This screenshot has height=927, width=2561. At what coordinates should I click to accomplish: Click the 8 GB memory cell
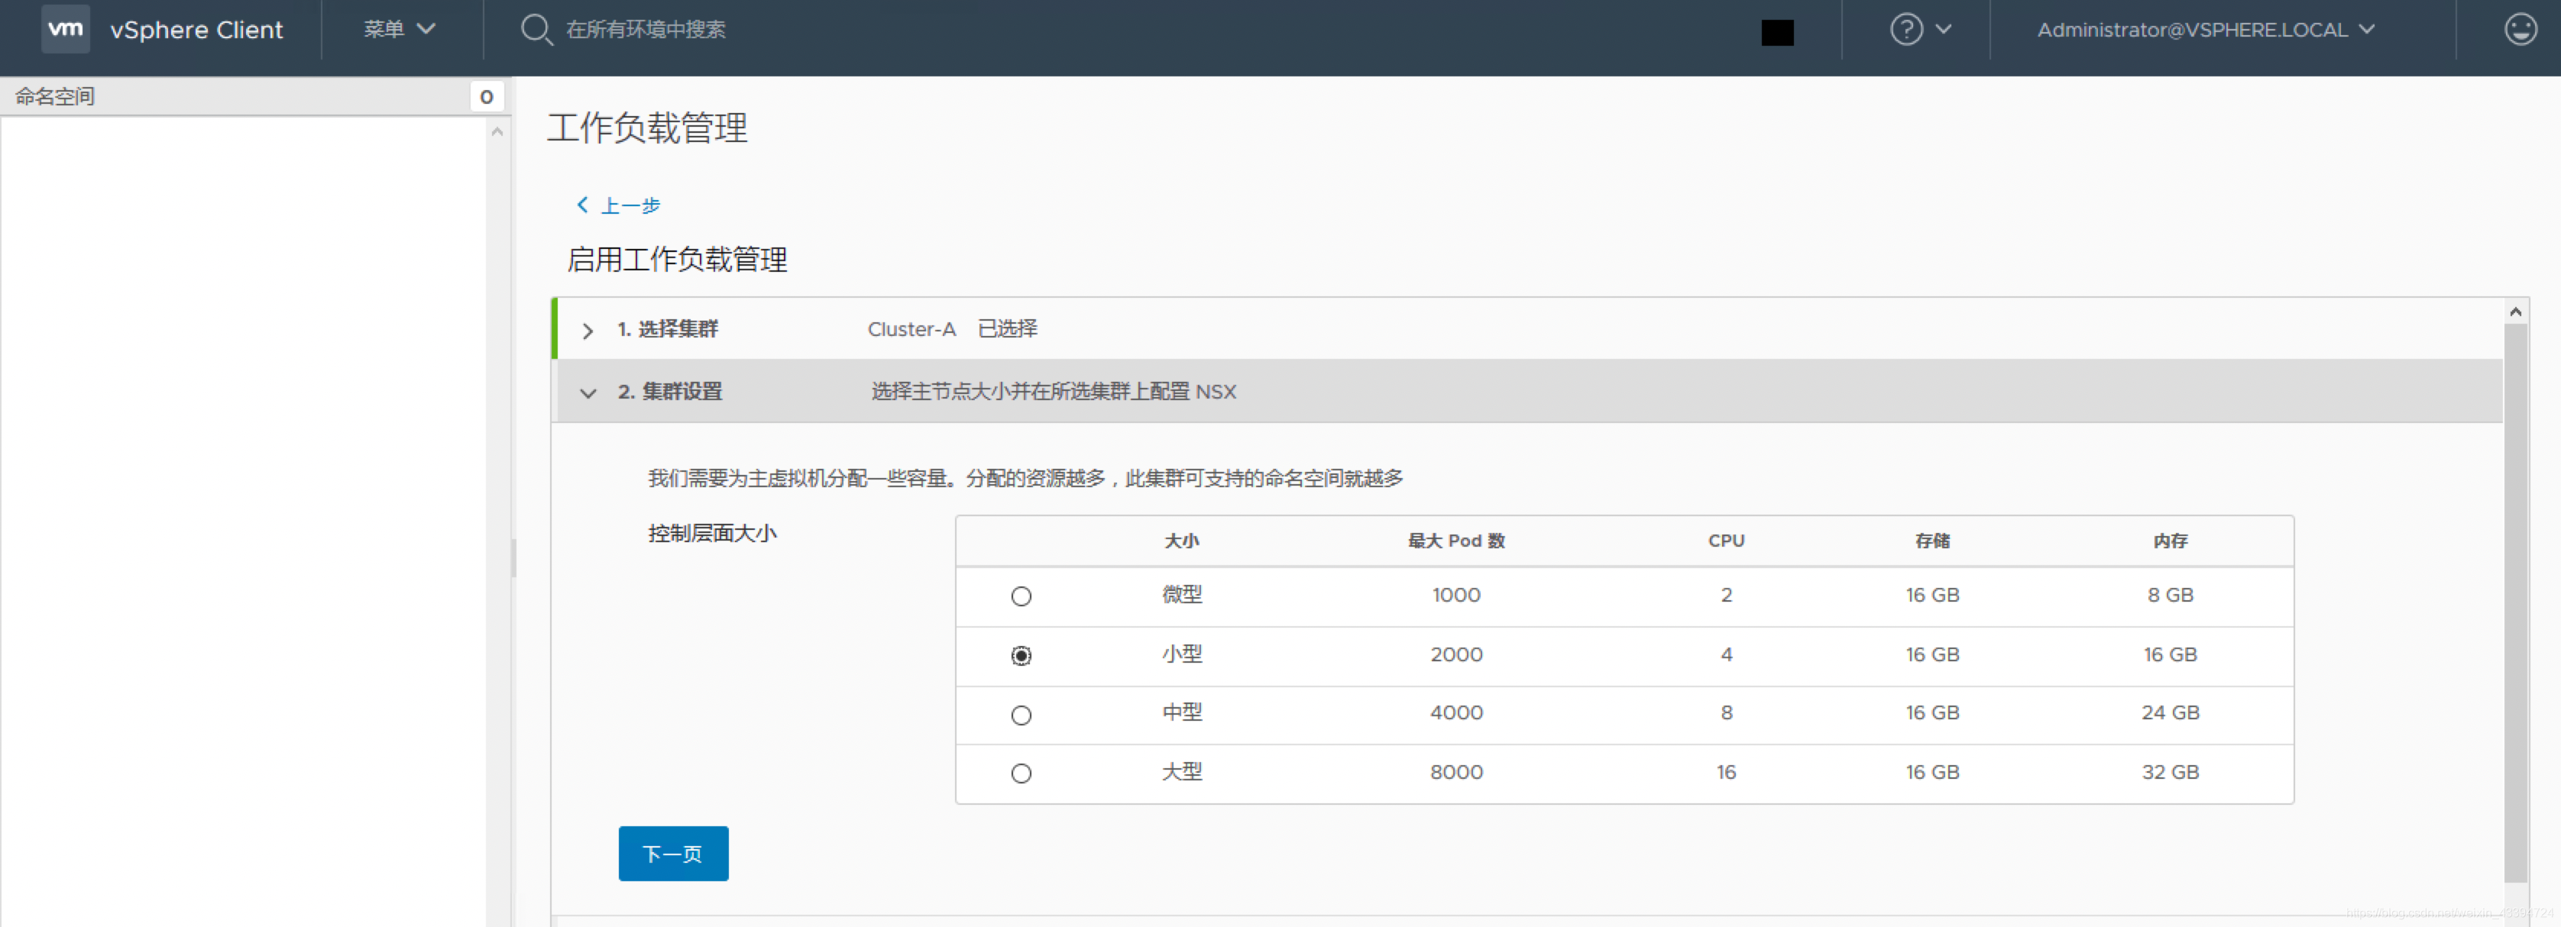pyautogui.click(x=2171, y=595)
